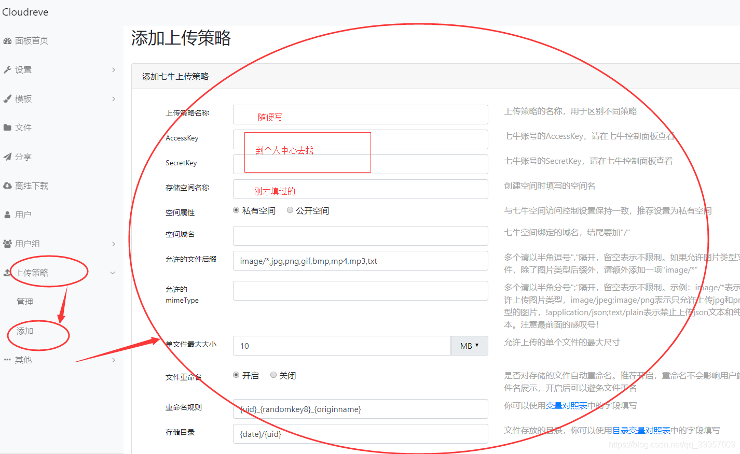Focus the 允许的 mimeType input field
Screen dimensions: 740x454
click(x=361, y=291)
